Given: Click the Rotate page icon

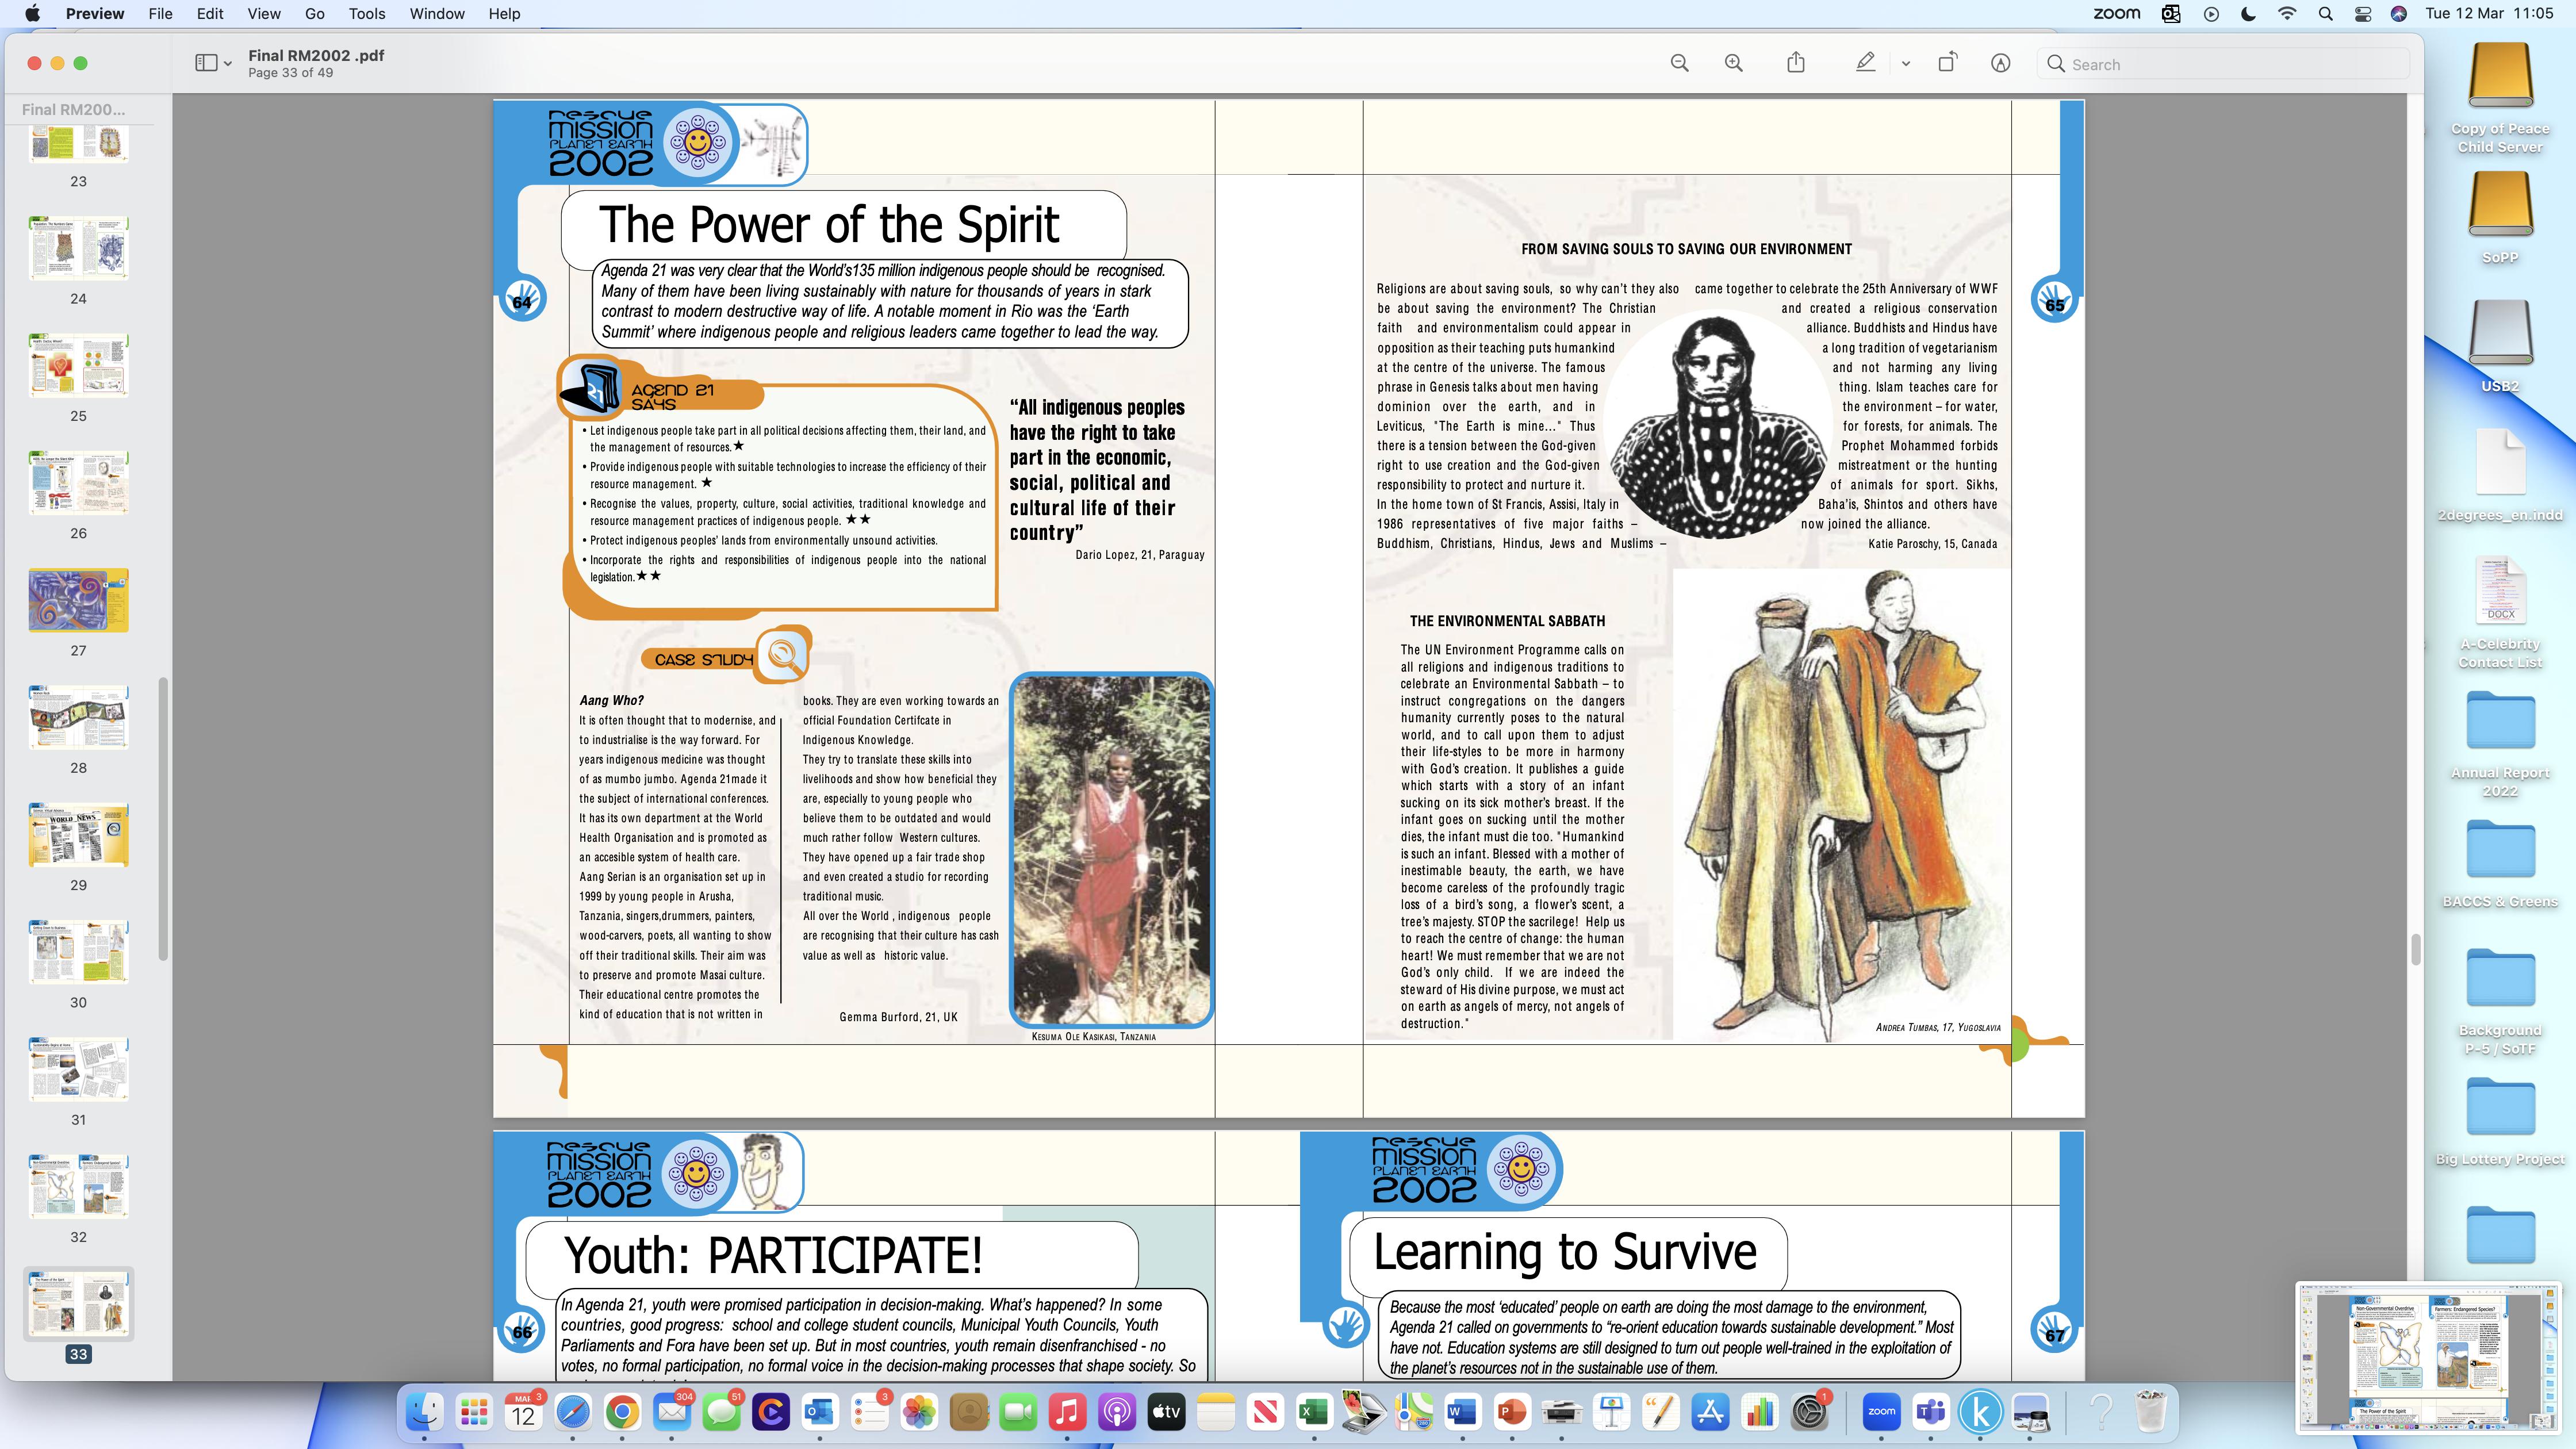Looking at the screenshot, I should 1947,63.
